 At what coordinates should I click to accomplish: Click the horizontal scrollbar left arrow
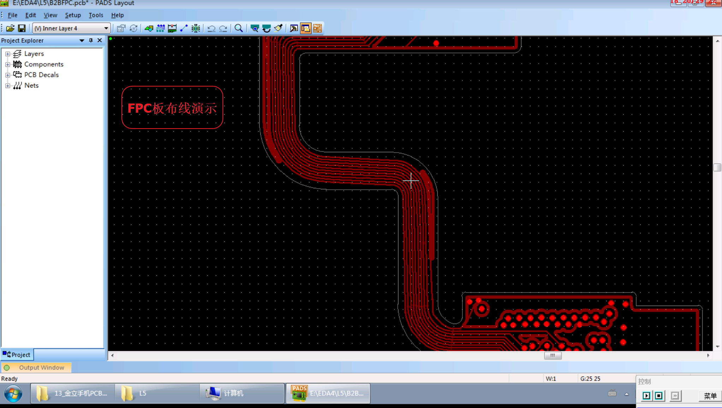tap(112, 356)
